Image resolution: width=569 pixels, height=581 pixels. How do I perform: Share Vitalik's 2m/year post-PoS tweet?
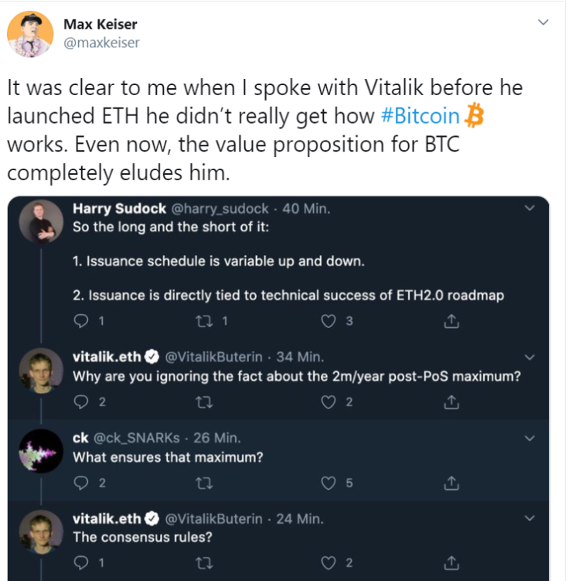pyautogui.click(x=451, y=402)
